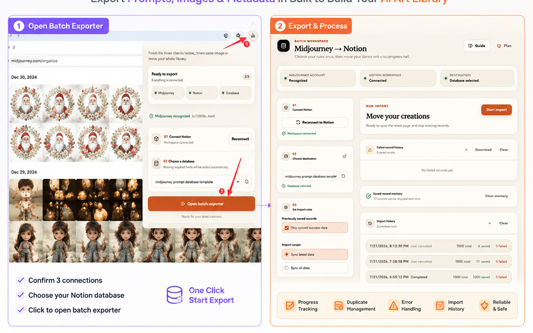
Task: Click the black Batch Workspace logo icon
Action: tap(284, 46)
